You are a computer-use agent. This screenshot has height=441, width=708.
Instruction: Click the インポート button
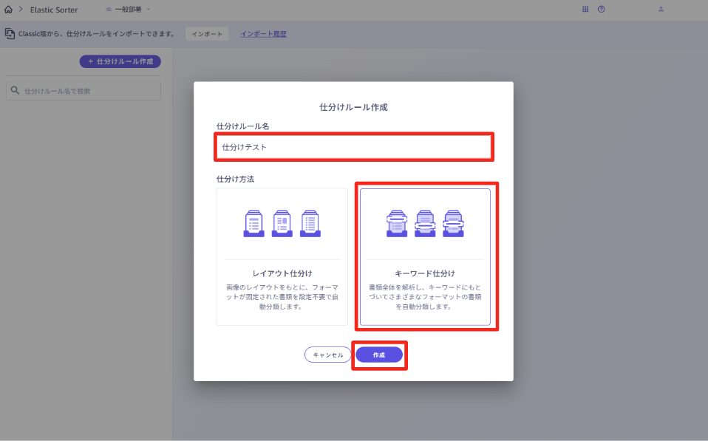(x=207, y=34)
